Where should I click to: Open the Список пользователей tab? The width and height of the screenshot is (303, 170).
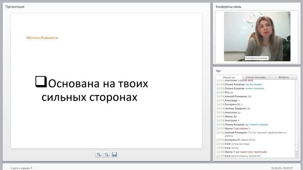256,77
